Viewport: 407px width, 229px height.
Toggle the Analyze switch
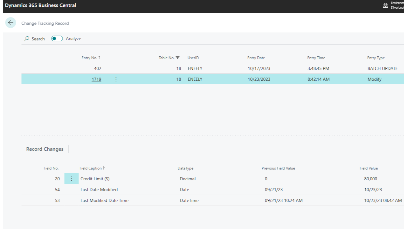(57, 38)
